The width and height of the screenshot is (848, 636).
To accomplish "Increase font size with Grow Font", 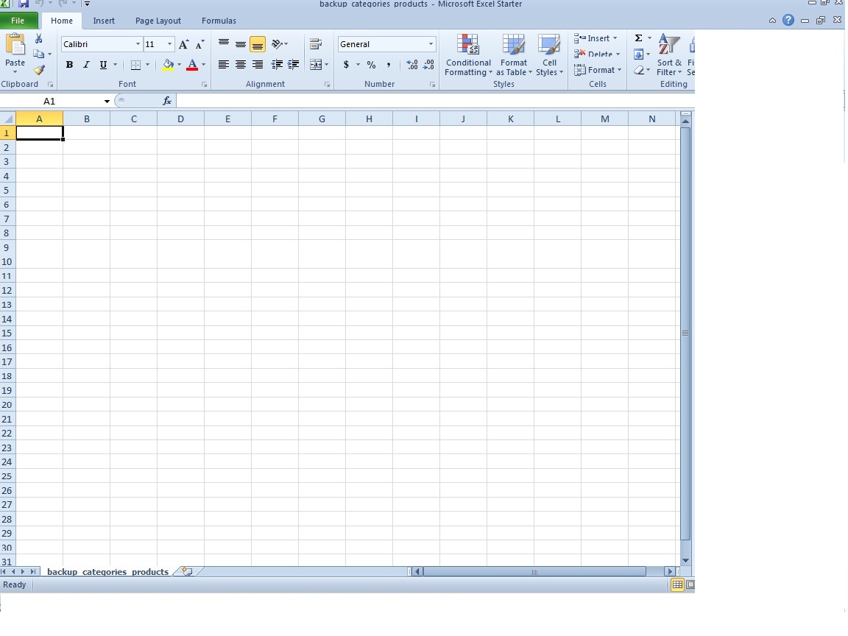I will point(184,44).
